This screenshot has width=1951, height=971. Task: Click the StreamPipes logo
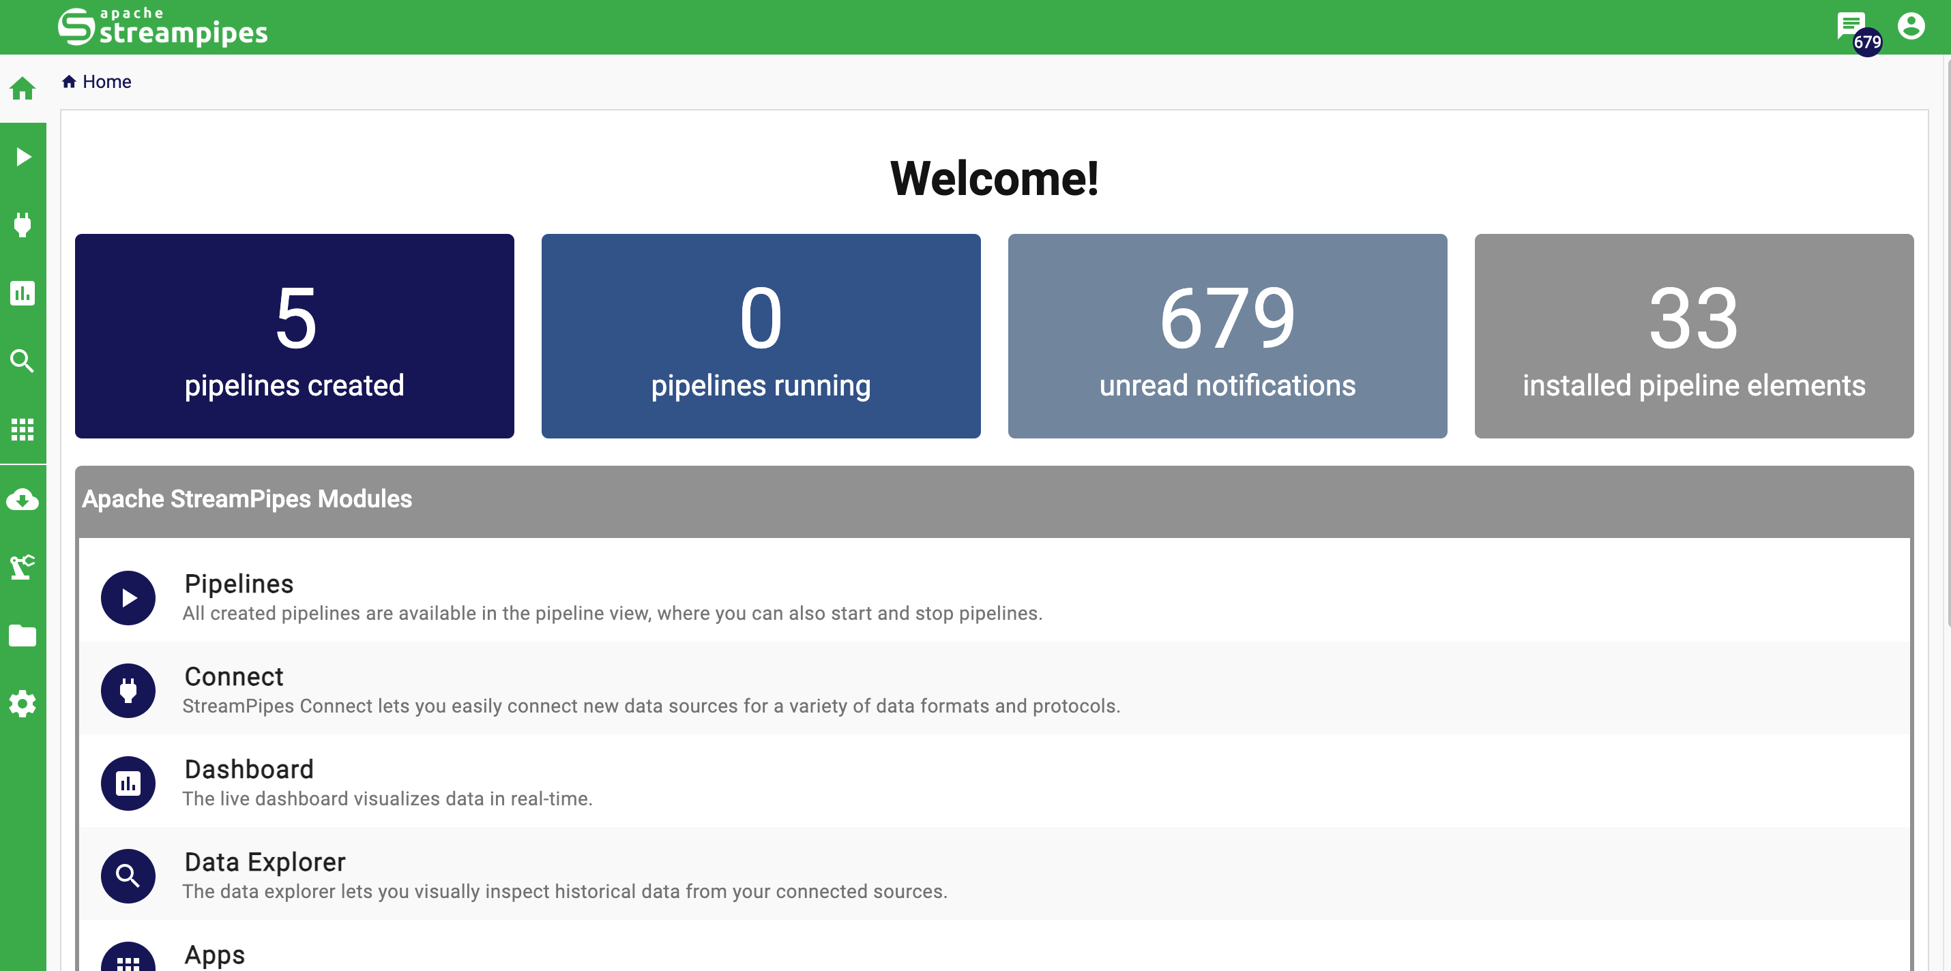tap(163, 27)
